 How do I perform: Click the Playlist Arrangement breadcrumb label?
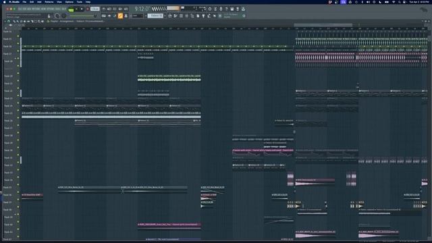pyautogui.click(x=67, y=21)
